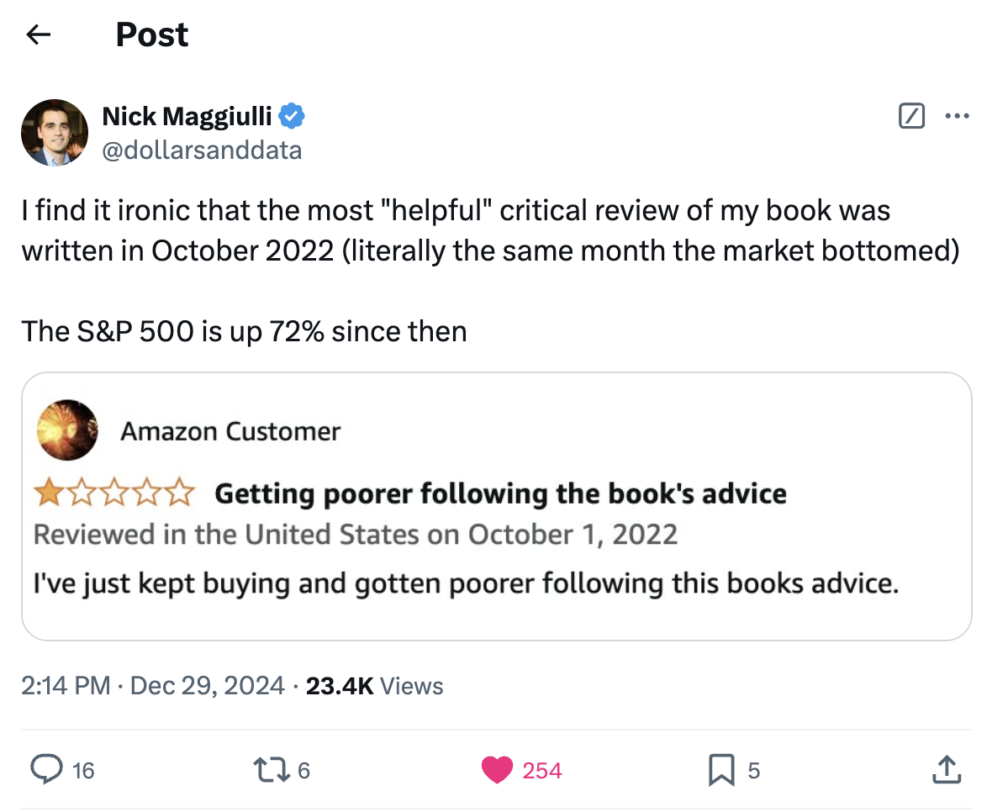
Task: Click the Post header title
Action: (x=151, y=34)
